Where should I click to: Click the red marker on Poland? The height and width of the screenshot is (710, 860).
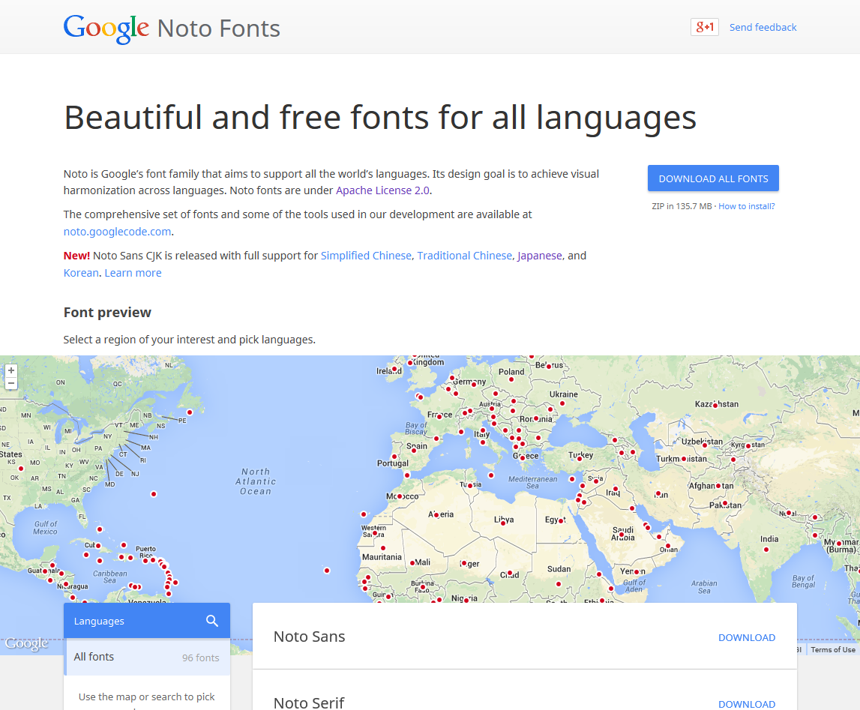coord(511,379)
